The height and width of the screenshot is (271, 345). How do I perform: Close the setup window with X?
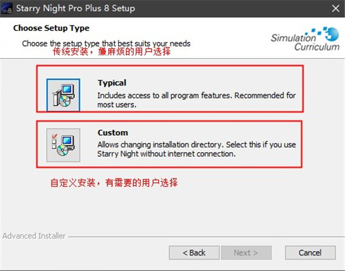point(336,9)
